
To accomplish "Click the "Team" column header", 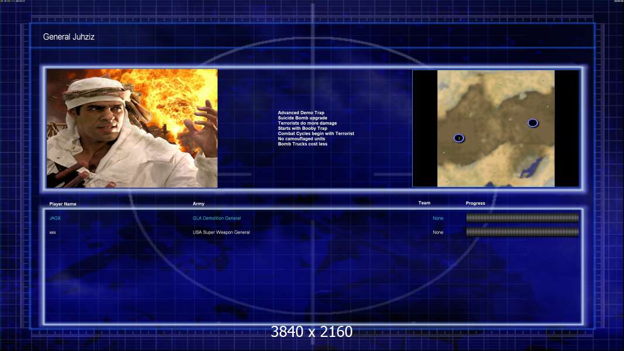I will pyautogui.click(x=424, y=203).
